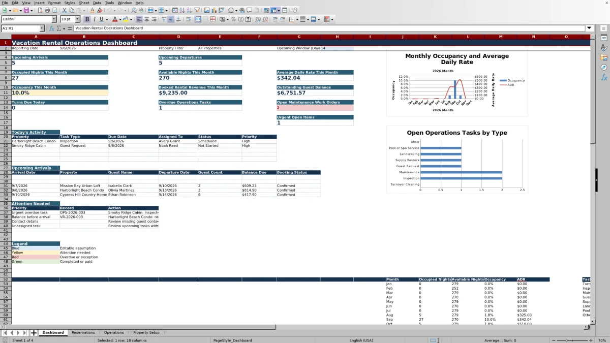Open the Function Wizard fx icon
Image resolution: width=610 pixels, height=343 pixels.
tap(51, 28)
